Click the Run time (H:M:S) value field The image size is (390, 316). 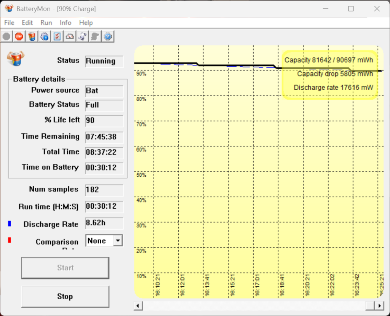pyautogui.click(x=104, y=207)
